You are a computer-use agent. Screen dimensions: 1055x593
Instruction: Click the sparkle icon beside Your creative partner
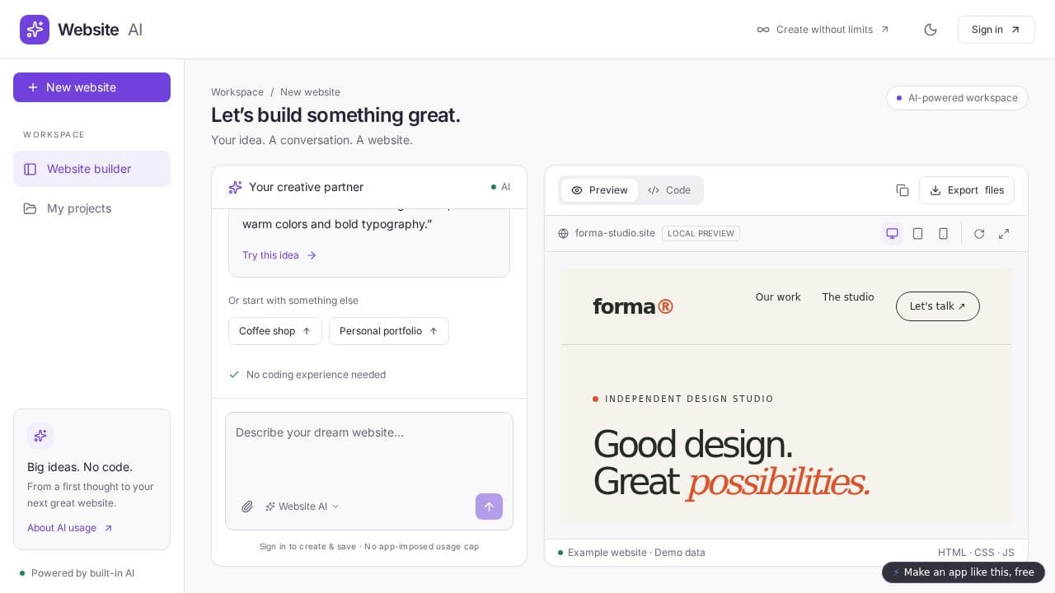235,187
